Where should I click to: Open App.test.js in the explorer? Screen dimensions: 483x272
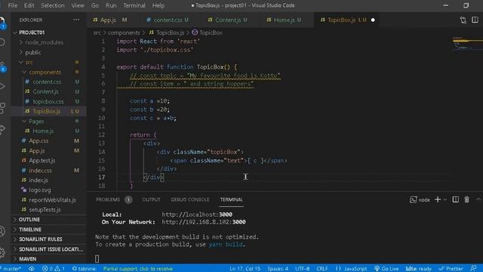click(x=48, y=160)
